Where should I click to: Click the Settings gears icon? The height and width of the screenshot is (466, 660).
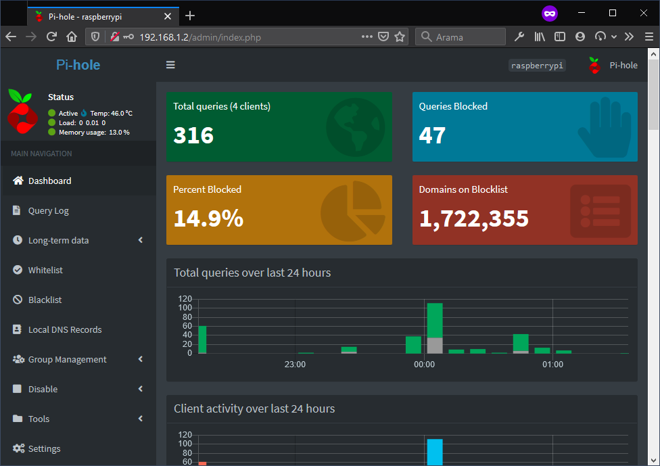tap(18, 448)
